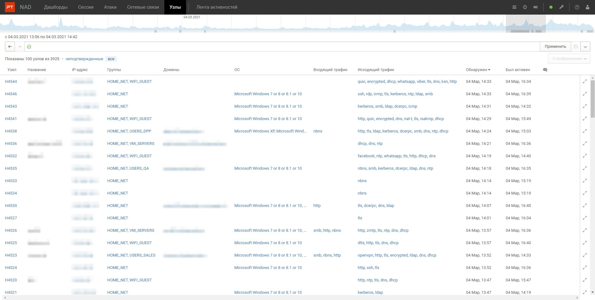Screen dimensions: 595x300
Task: Open the help question mark icon
Action: tap(577, 7)
